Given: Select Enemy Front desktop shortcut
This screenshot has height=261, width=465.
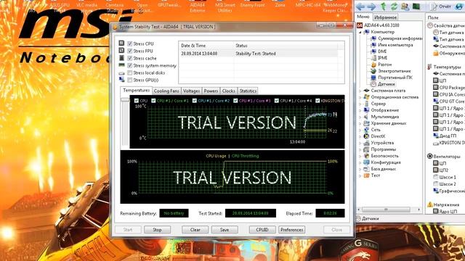Looking at the screenshot, I should pos(252,4).
